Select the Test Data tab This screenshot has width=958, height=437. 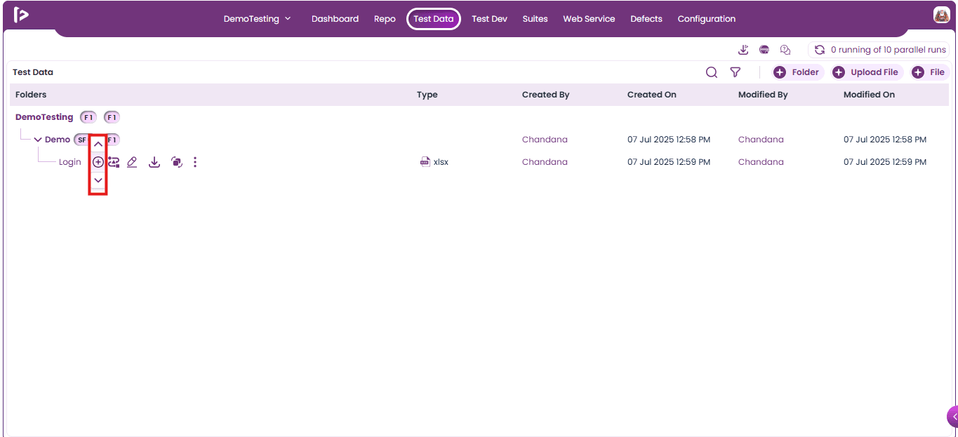click(434, 19)
